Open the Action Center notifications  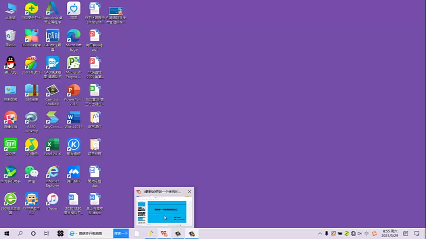pos(417,234)
